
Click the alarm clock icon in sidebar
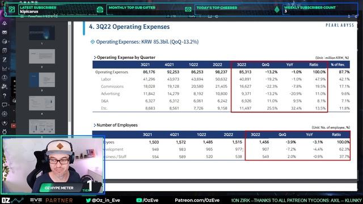(5, 132)
